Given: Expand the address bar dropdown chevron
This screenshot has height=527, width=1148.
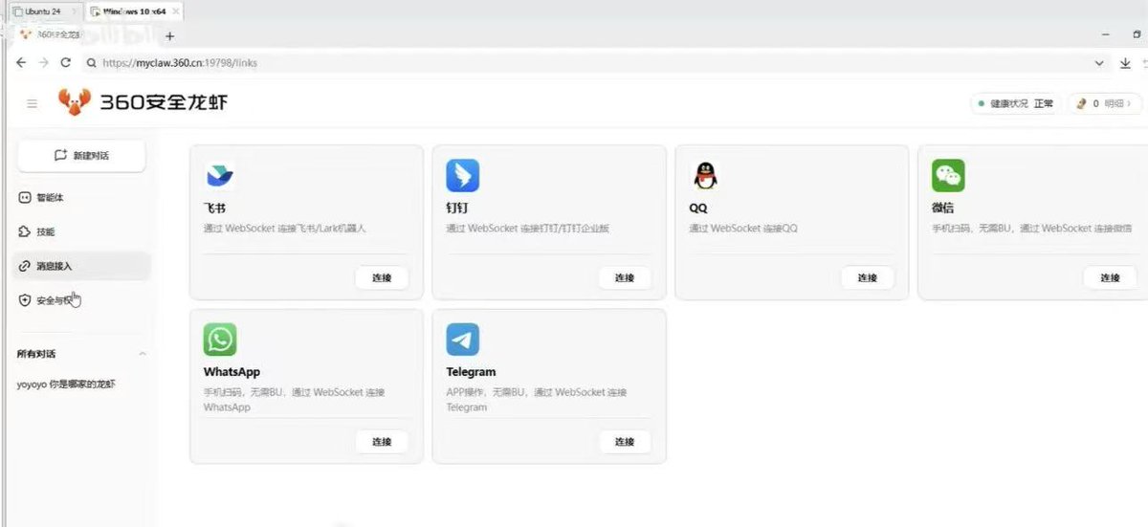Looking at the screenshot, I should tap(1099, 63).
